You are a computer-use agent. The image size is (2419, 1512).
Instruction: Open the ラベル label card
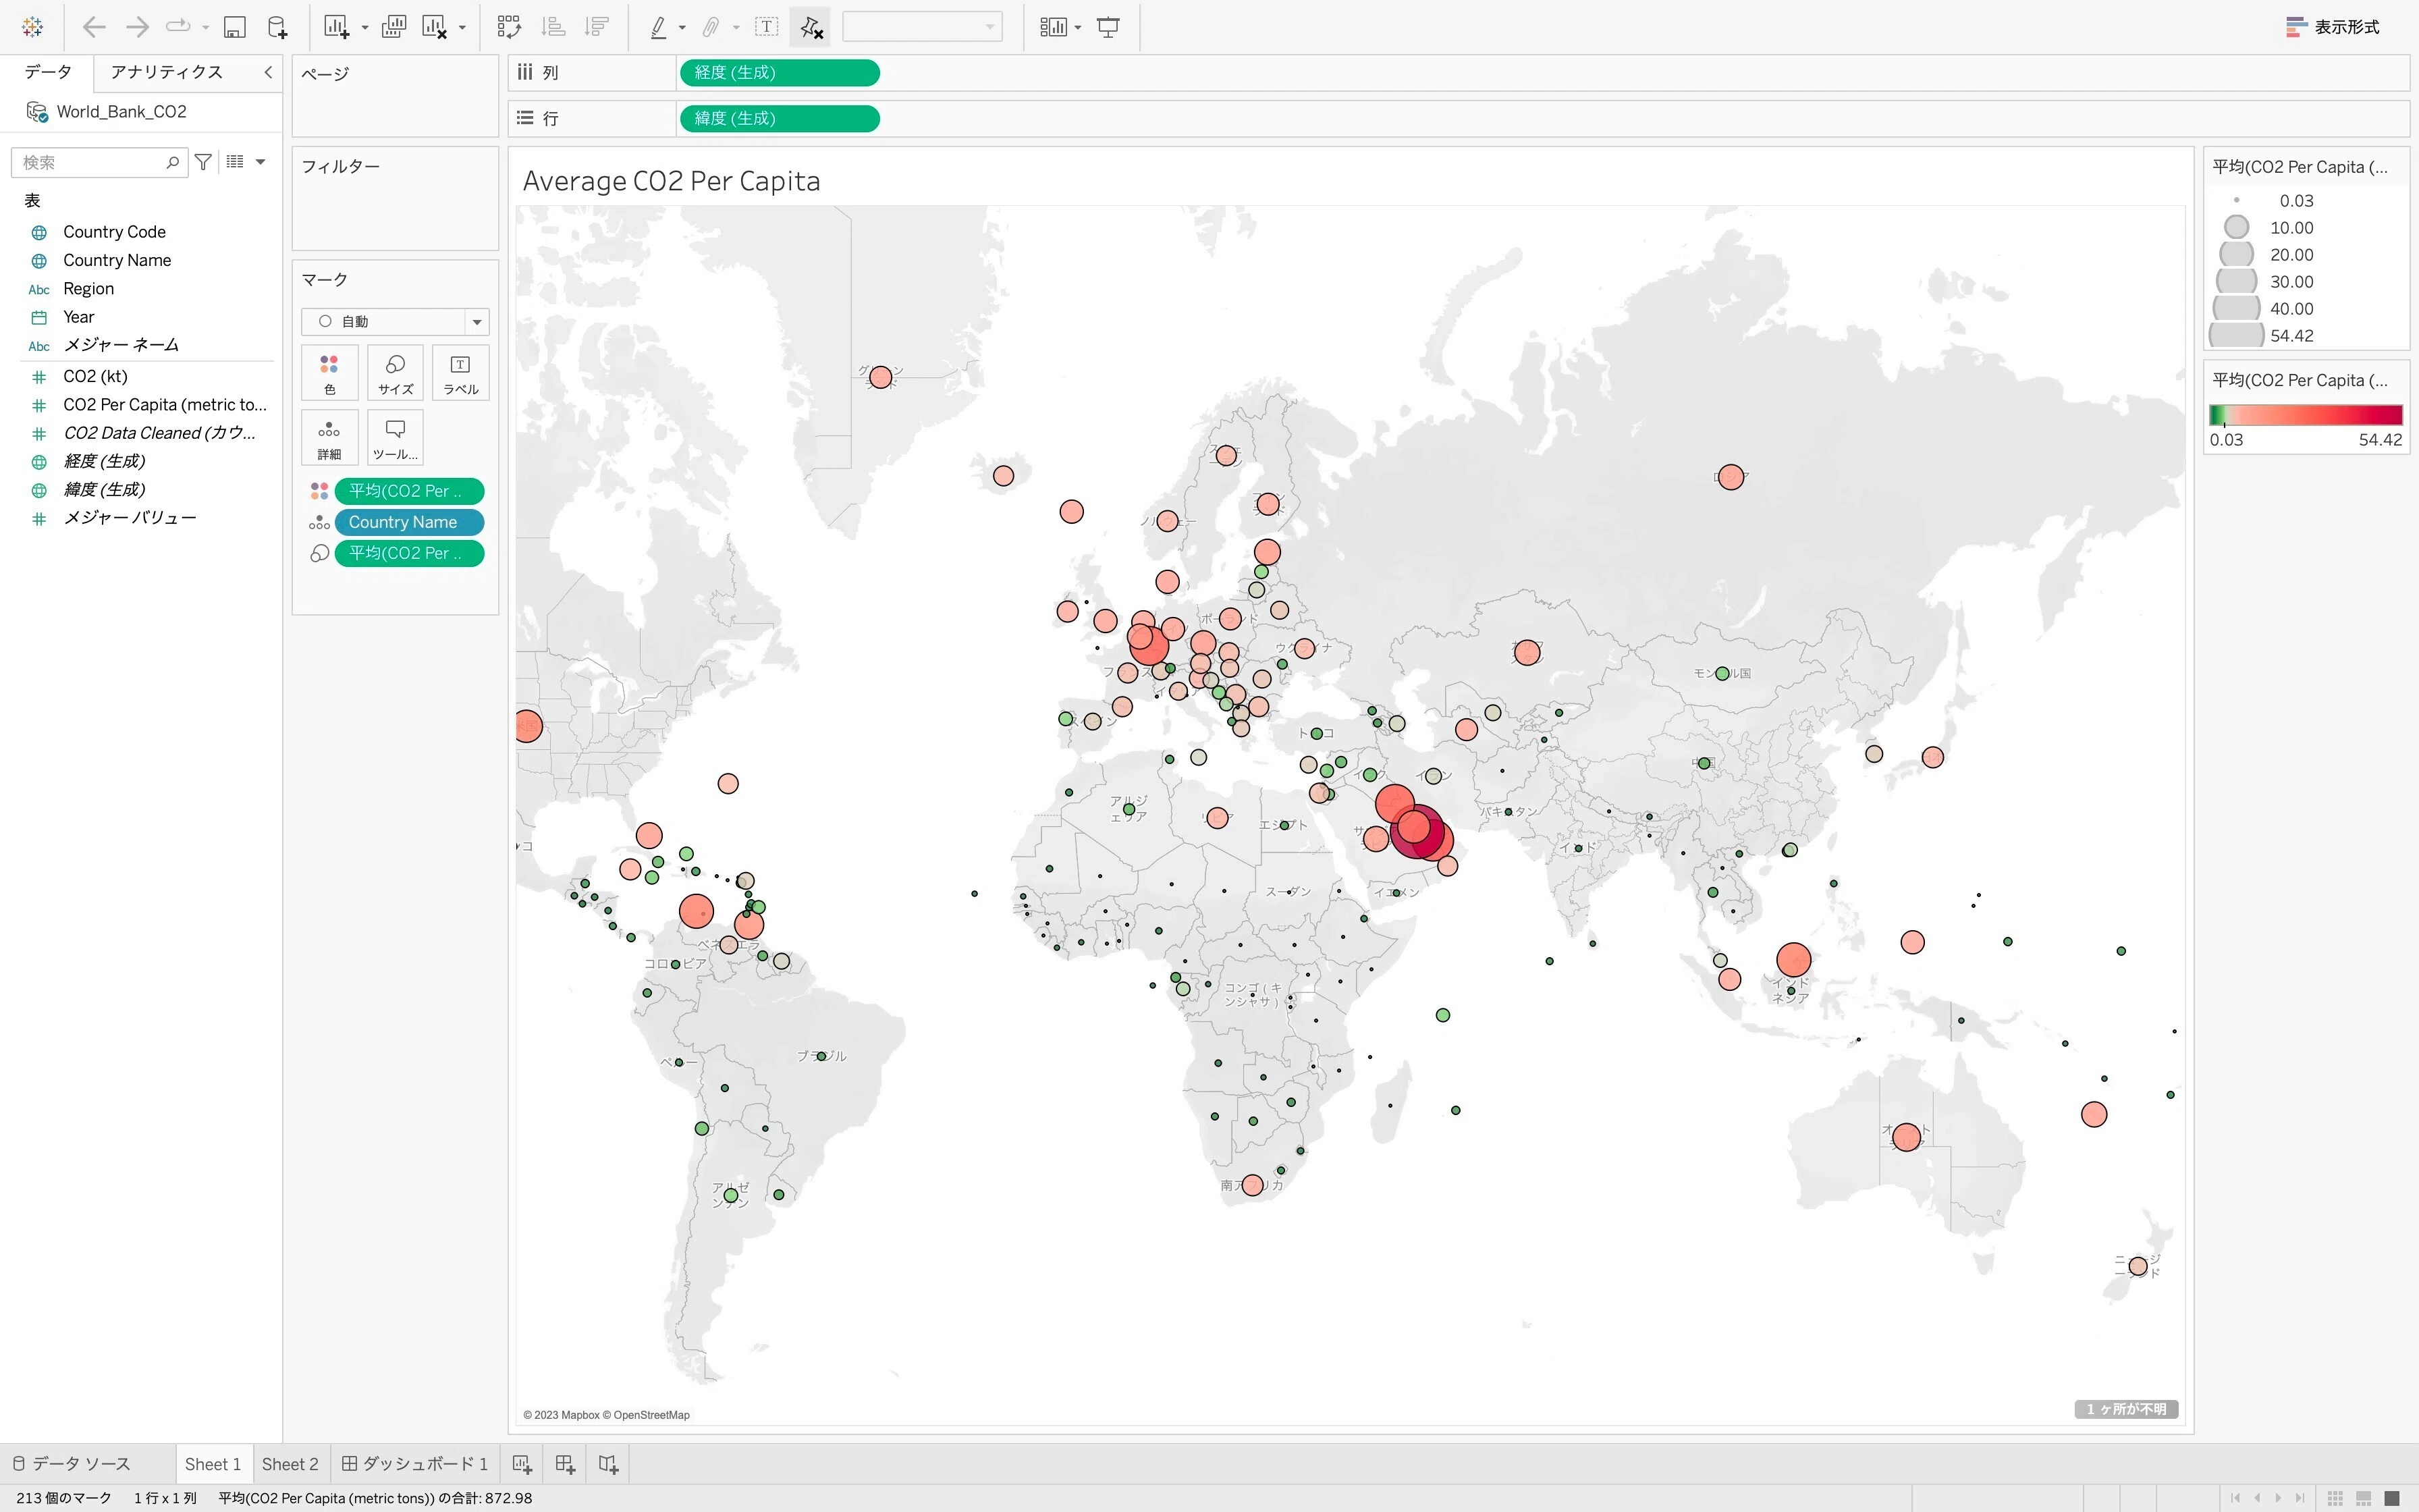click(x=461, y=373)
